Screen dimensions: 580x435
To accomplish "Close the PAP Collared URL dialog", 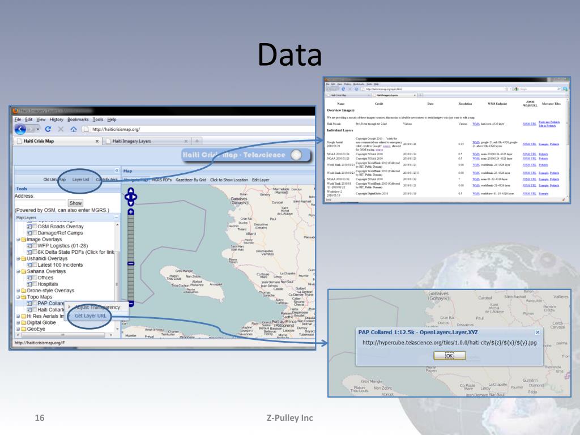I will coord(538,332).
